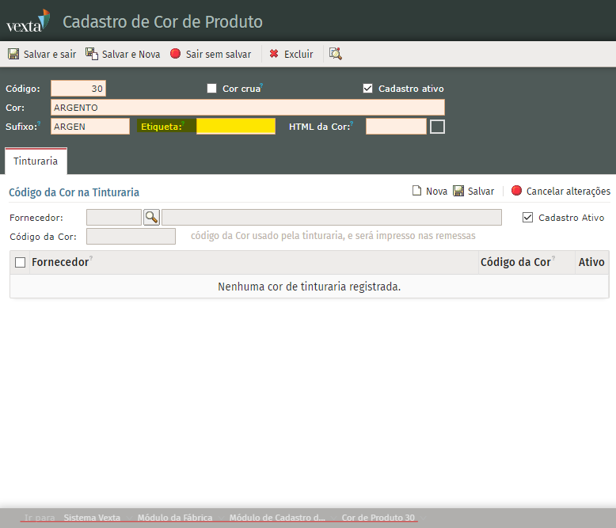Open the HTML da Cor color swatch
This screenshot has width=616, height=528.
point(437,127)
